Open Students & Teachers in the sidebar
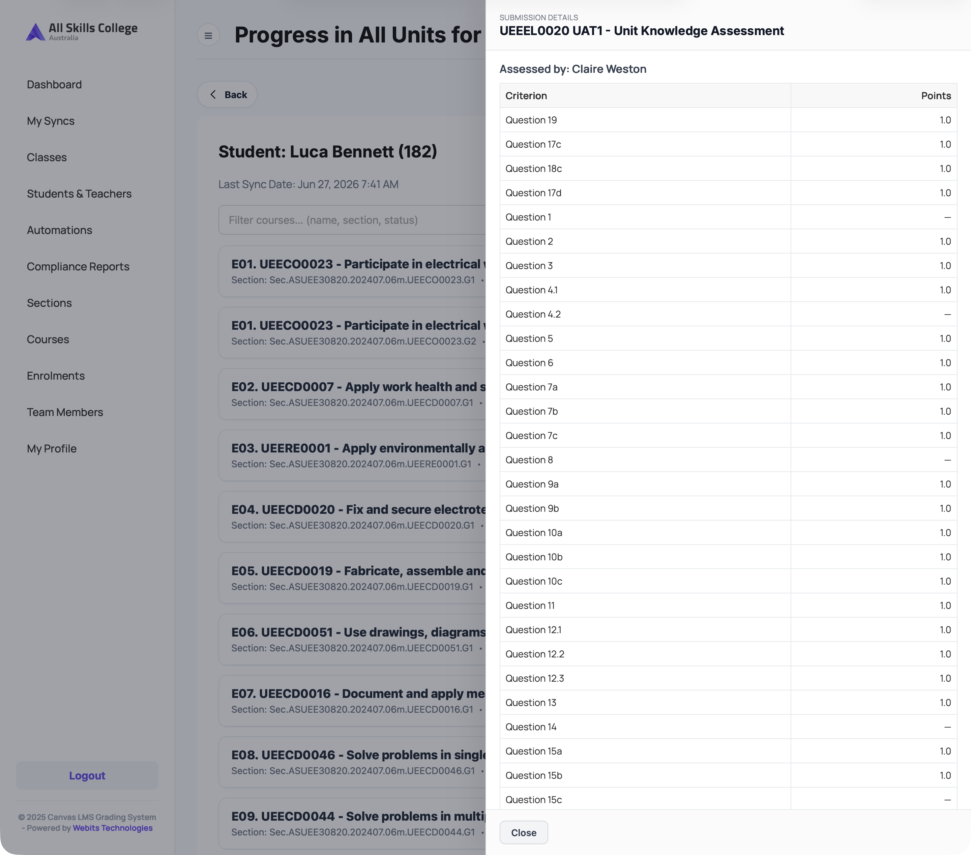Viewport: 971px width, 855px height. [79, 194]
